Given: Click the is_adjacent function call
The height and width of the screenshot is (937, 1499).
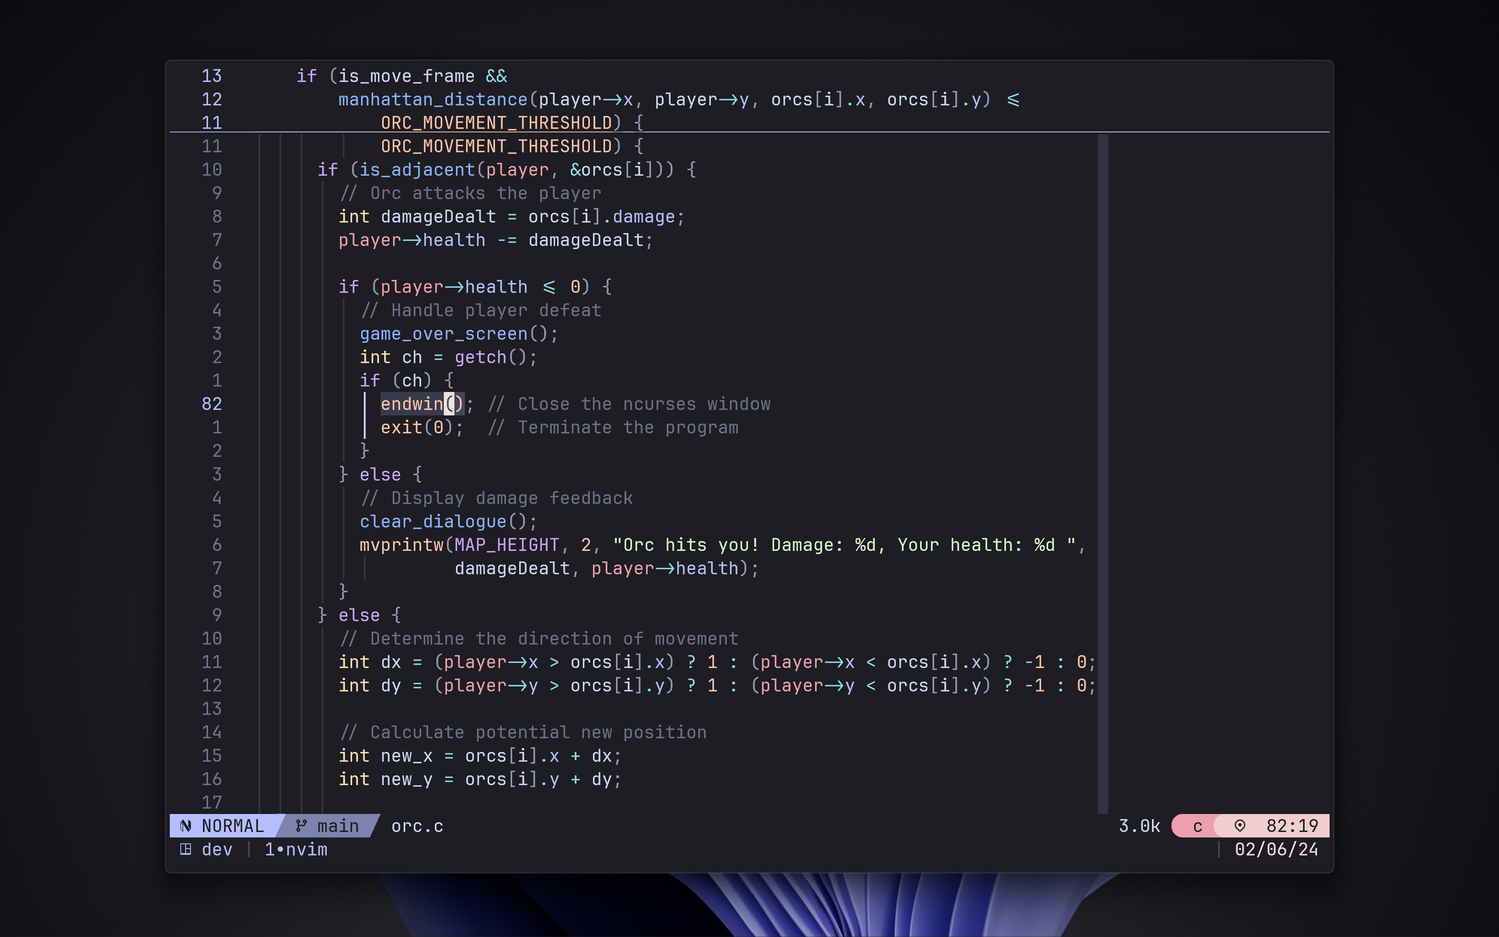Looking at the screenshot, I should pyautogui.click(x=417, y=170).
